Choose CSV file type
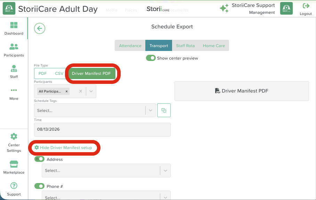This screenshot has height=200, width=316. (x=59, y=73)
